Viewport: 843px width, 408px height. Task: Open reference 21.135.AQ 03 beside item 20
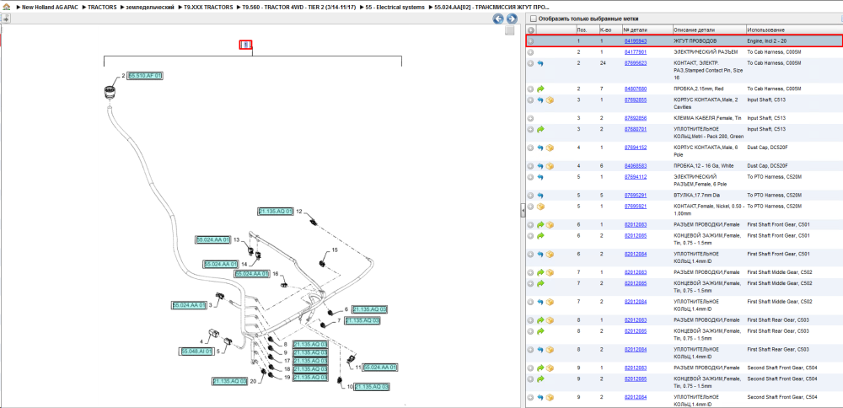229,381
